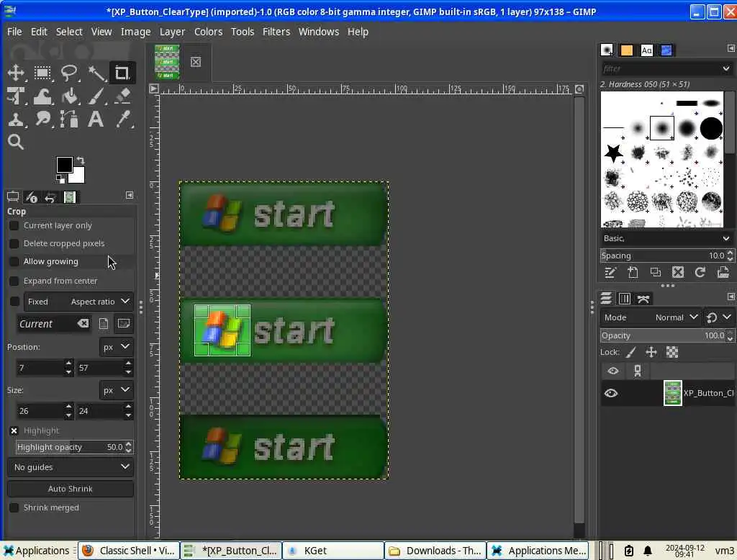Select the Color Picker tool

pyautogui.click(x=123, y=119)
